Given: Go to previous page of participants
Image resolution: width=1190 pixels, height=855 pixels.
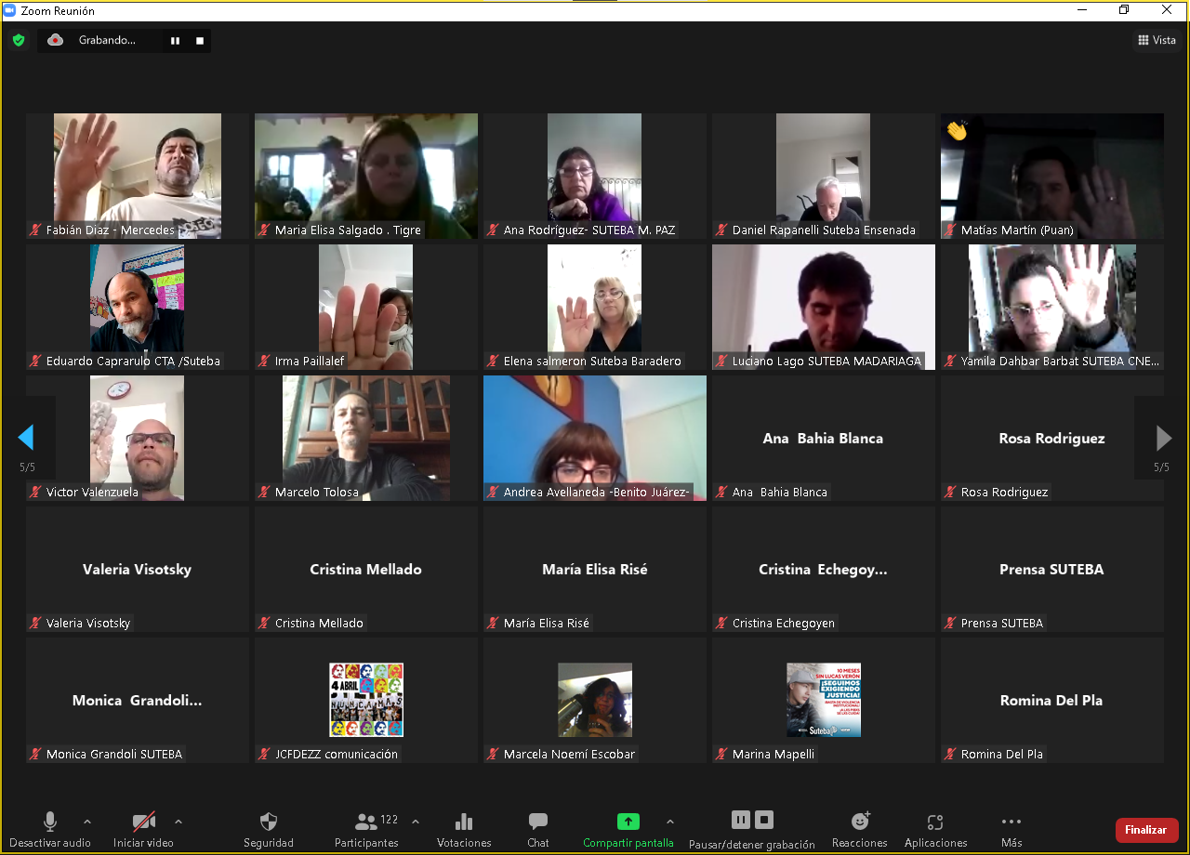Looking at the screenshot, I should (26, 438).
